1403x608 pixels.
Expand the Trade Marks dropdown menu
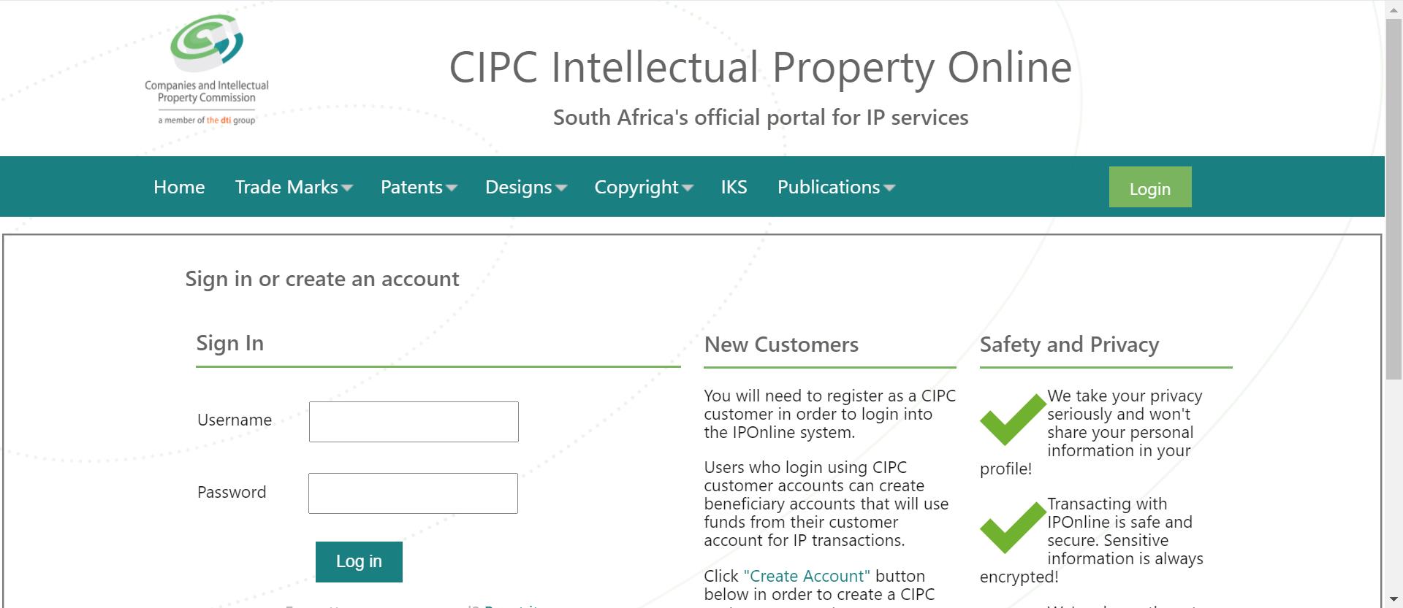[294, 187]
